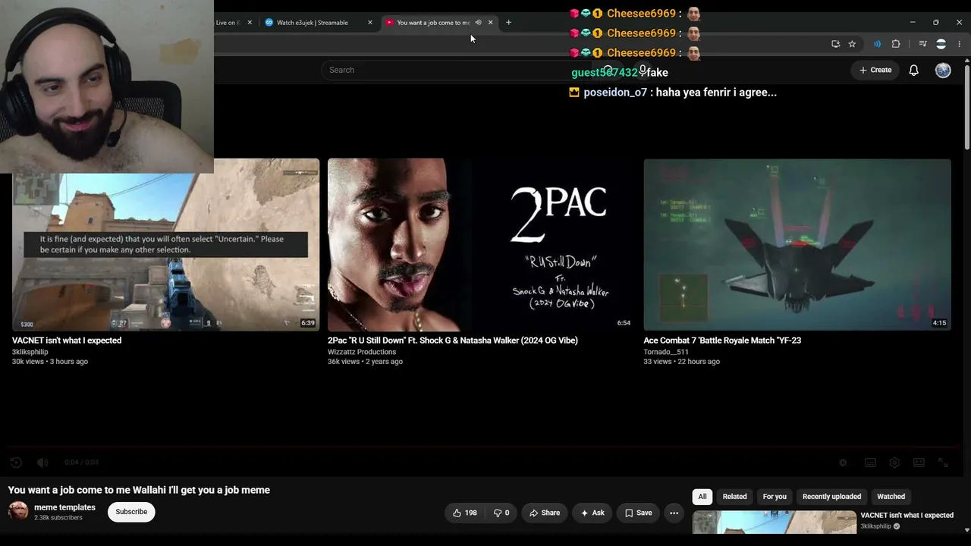Image resolution: width=971 pixels, height=546 pixels.
Task: Close the YouTube job meme tab
Action: [x=490, y=23]
